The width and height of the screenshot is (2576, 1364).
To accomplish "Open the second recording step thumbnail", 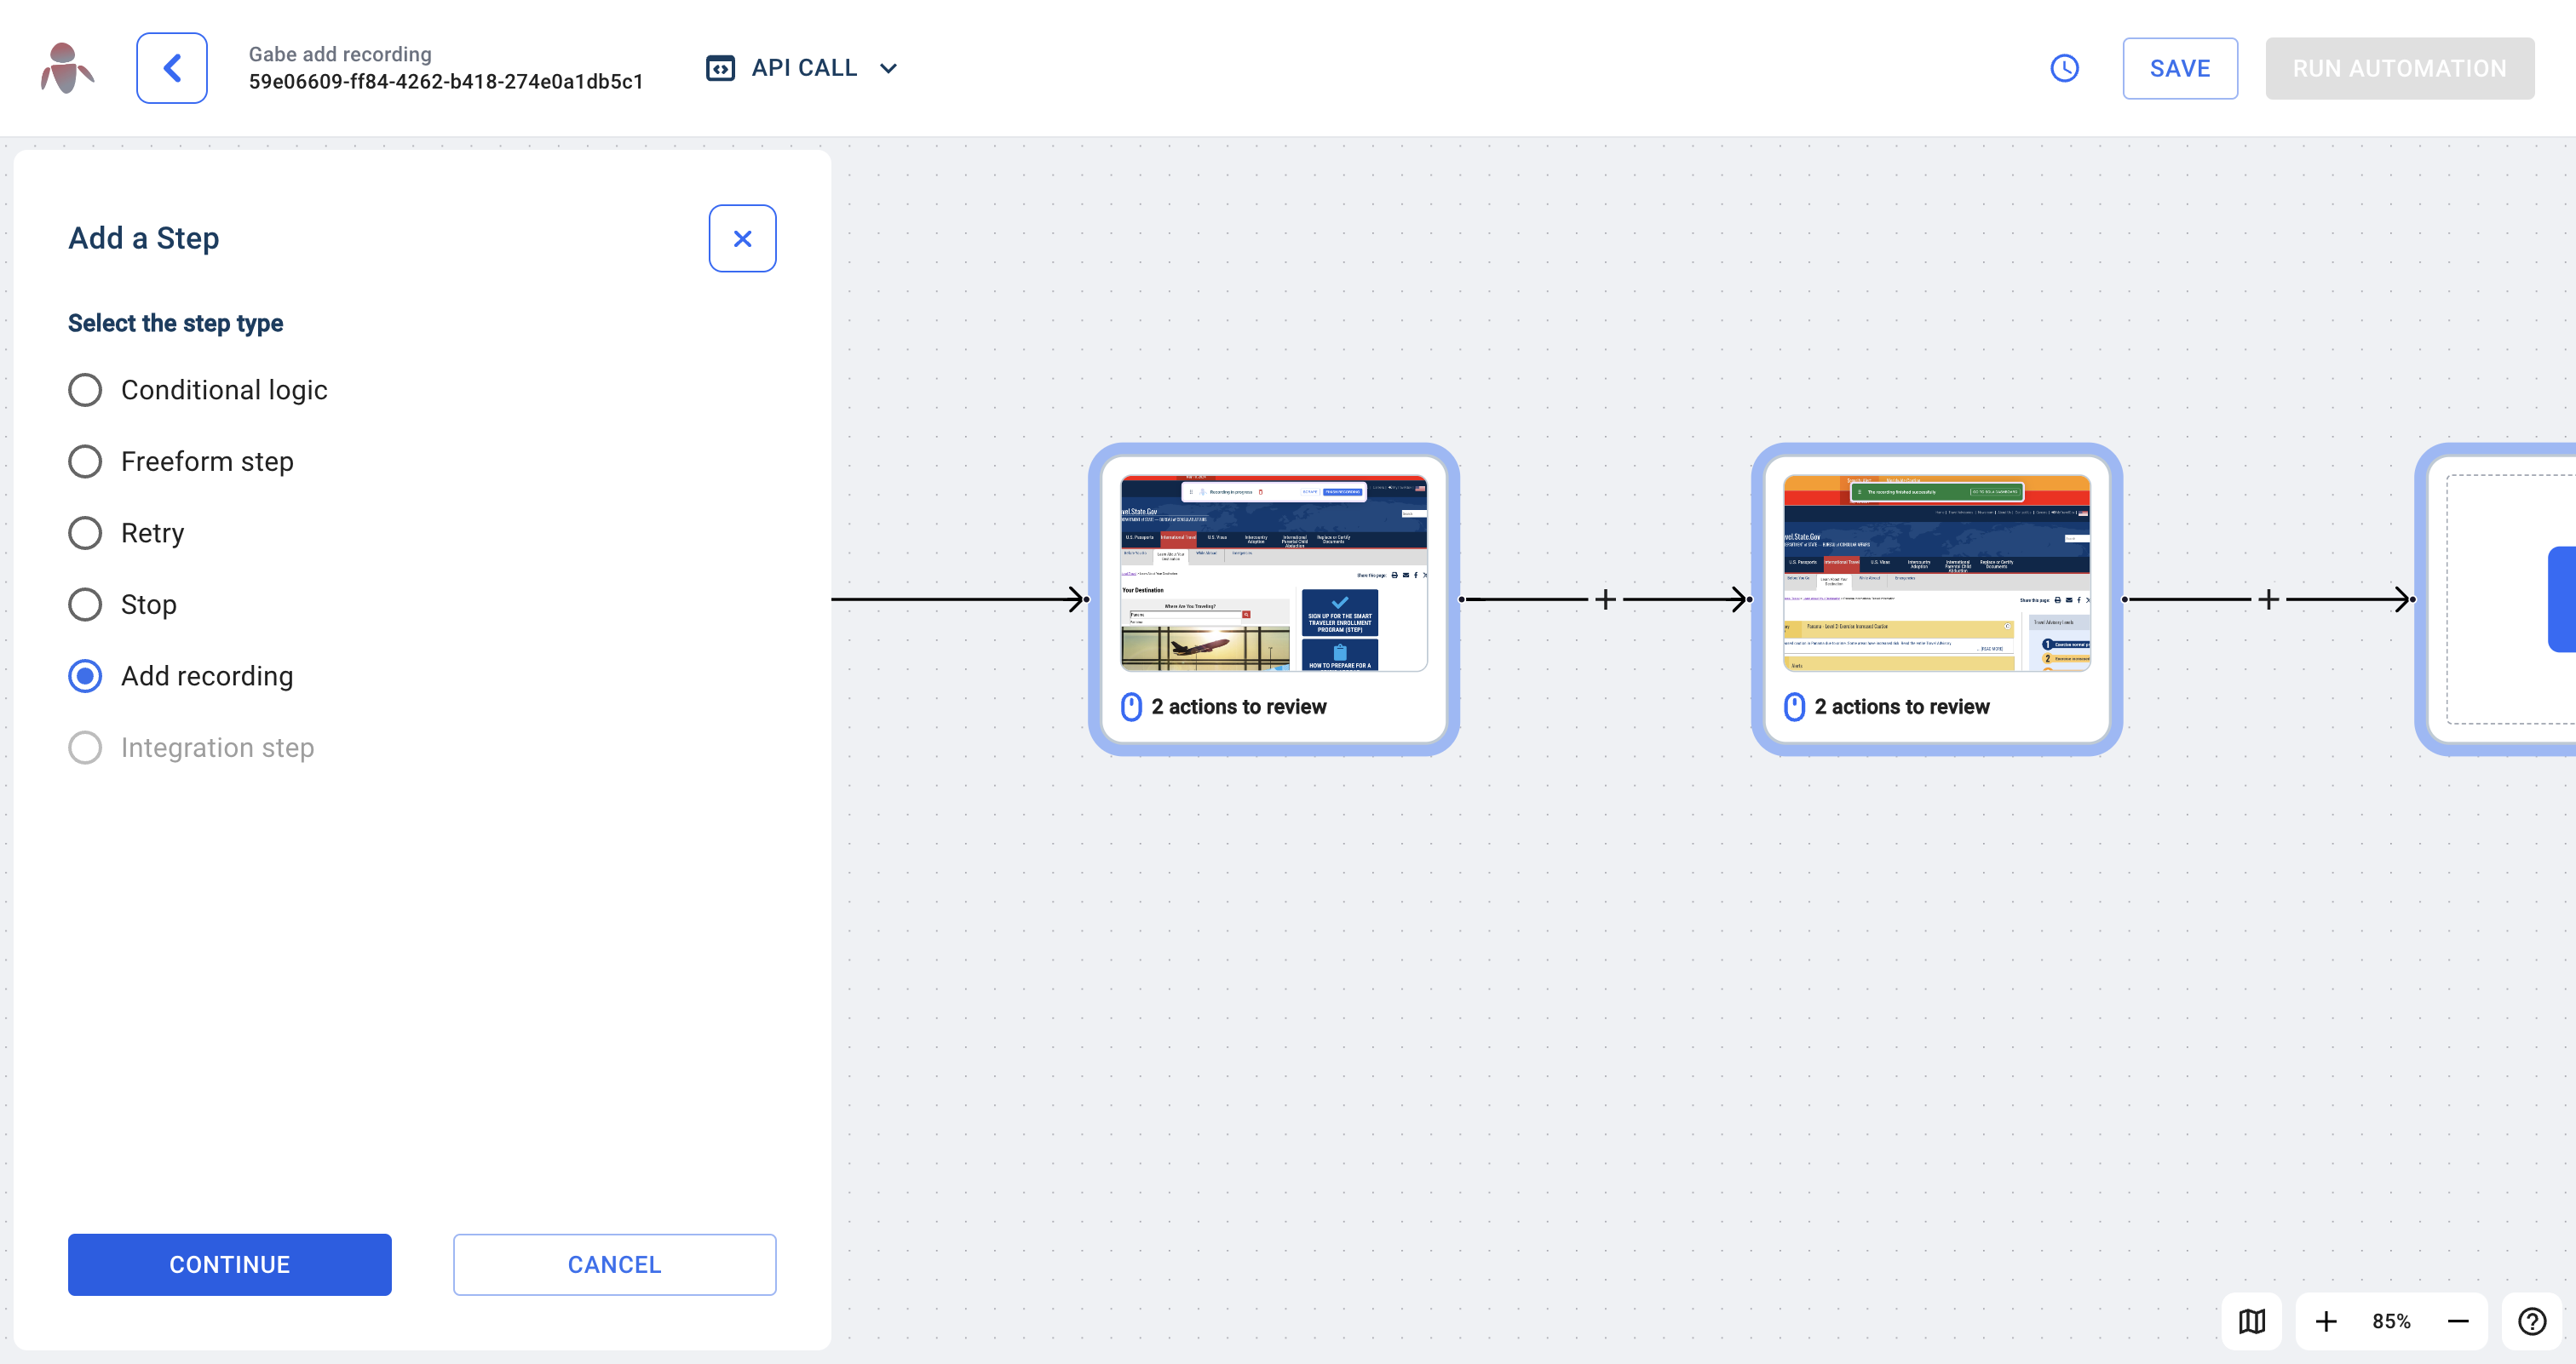I will point(1936,574).
